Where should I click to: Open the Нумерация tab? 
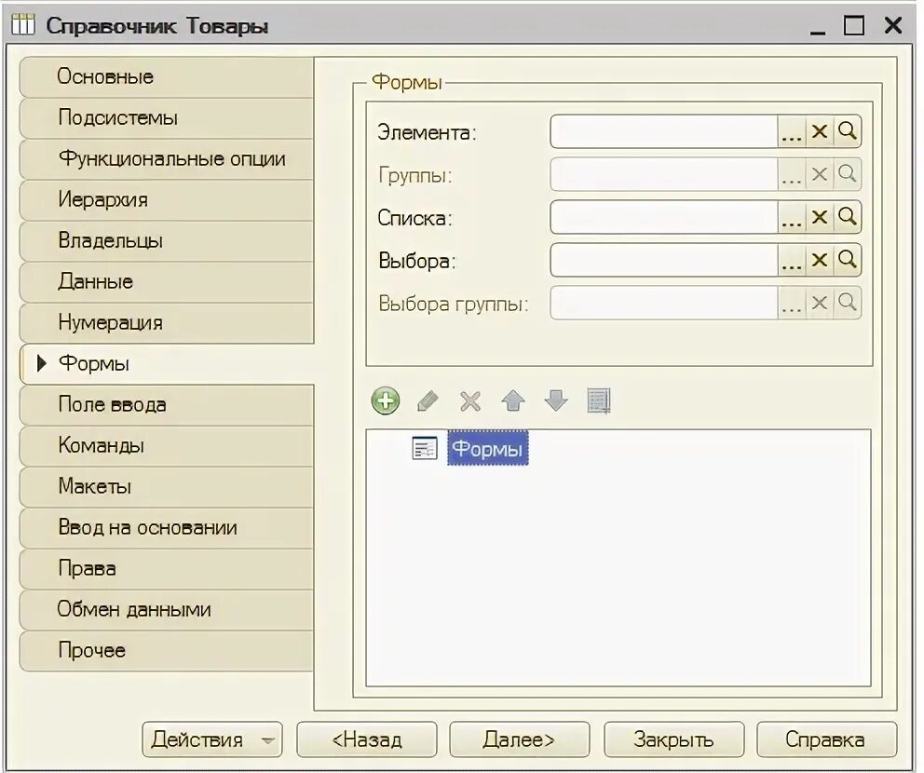[x=167, y=322]
